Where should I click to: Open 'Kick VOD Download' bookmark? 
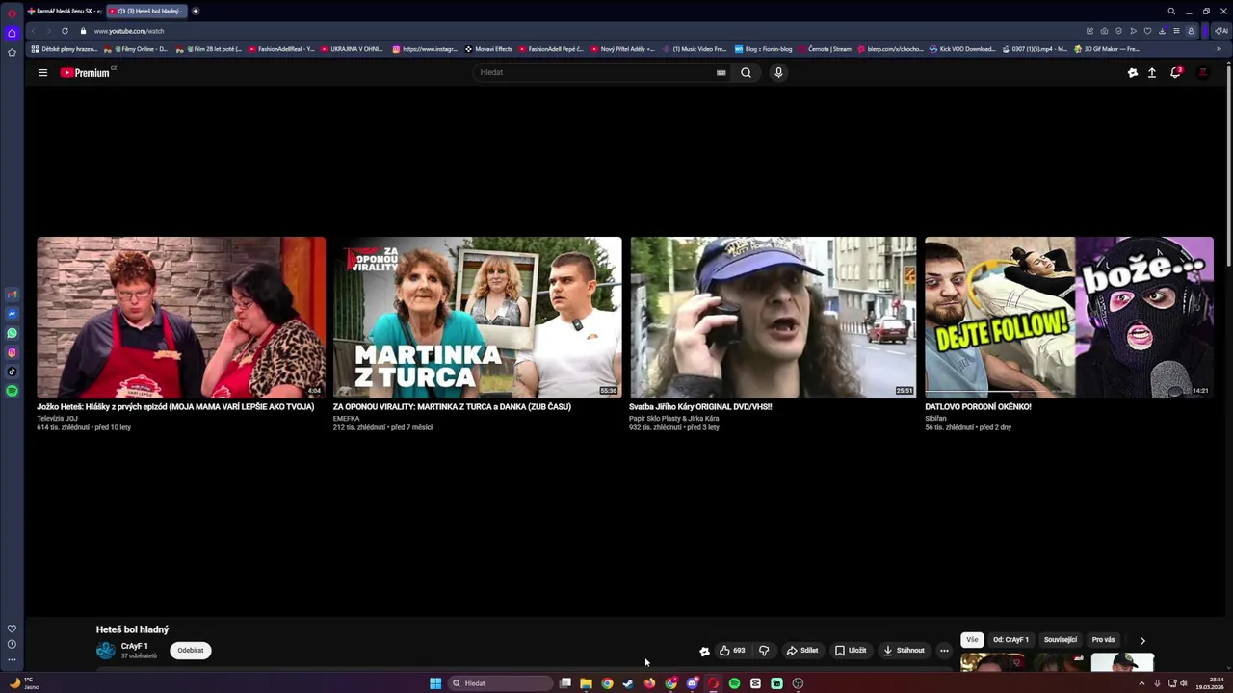pos(962,49)
